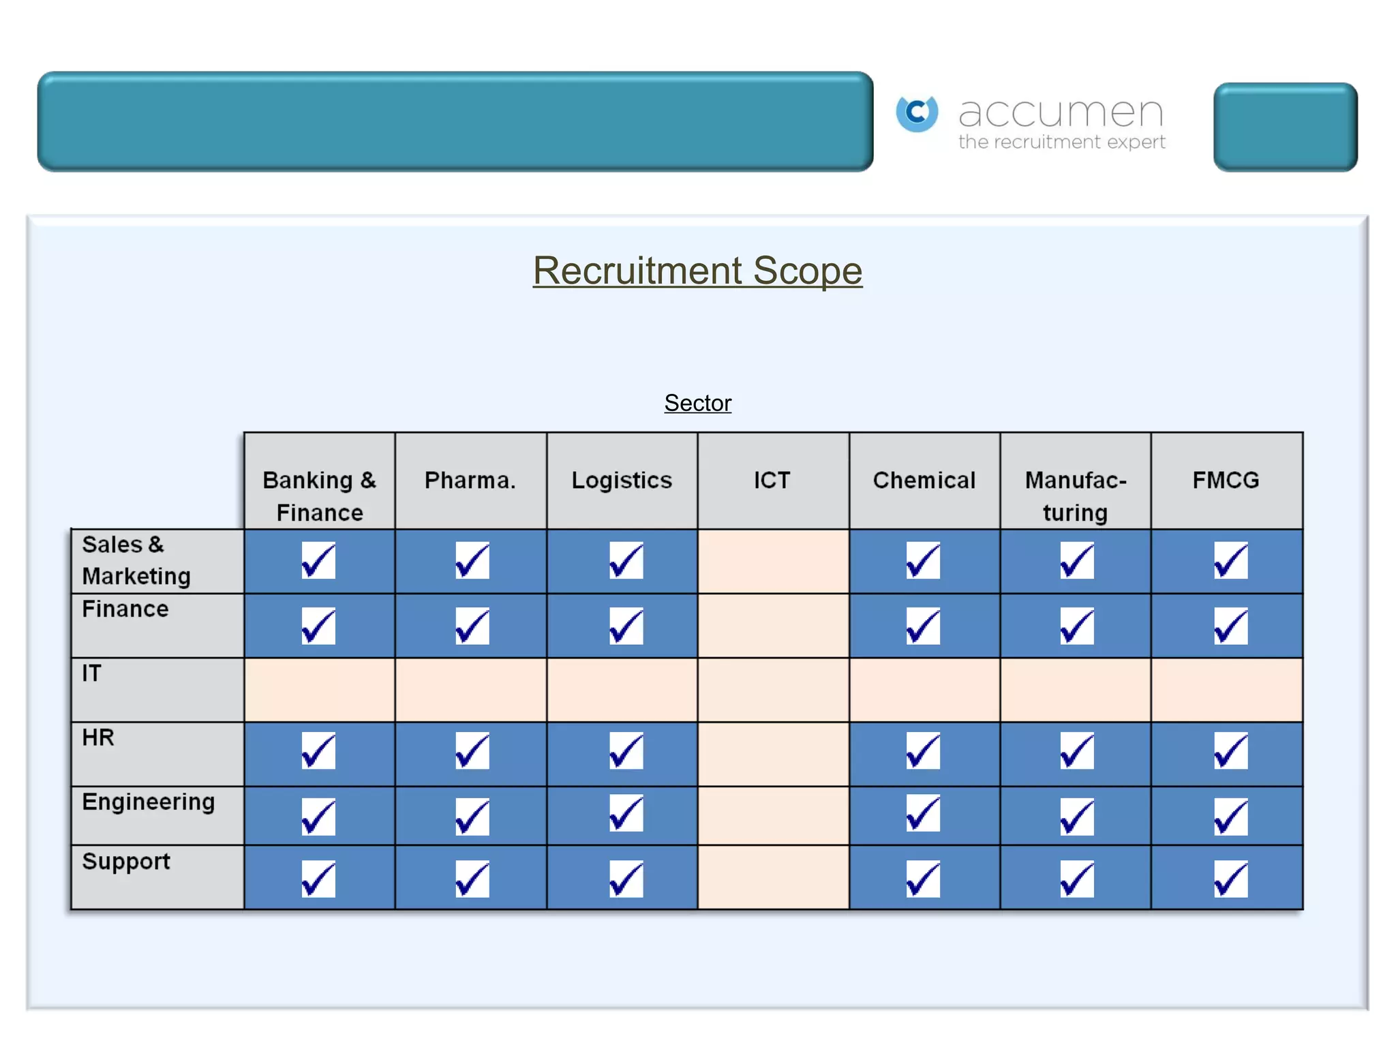Click Engineering checkmark under Logistics

626,813
